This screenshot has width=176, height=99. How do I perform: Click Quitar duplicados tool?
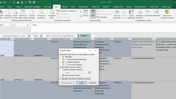(x=131, y=14)
